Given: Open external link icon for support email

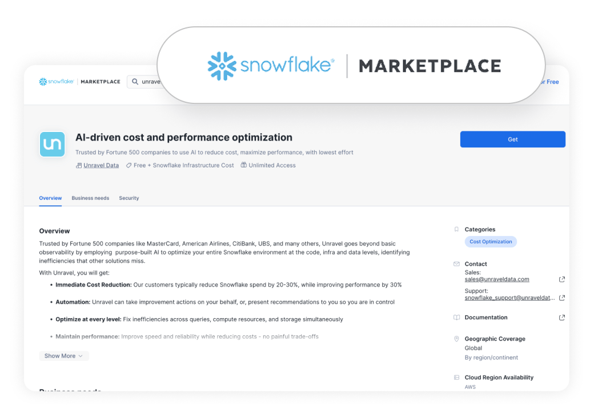Looking at the screenshot, I should 562,298.
